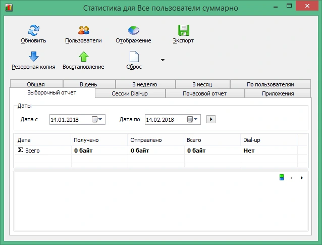Click the Обновить refresh icon
The image size is (322, 245).
pyautogui.click(x=33, y=30)
